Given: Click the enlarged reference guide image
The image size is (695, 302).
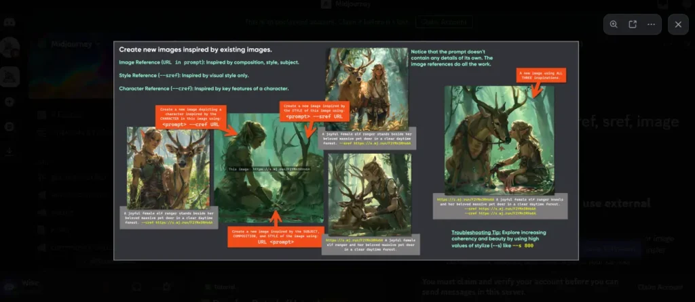Looking at the screenshot, I should click(x=346, y=150).
